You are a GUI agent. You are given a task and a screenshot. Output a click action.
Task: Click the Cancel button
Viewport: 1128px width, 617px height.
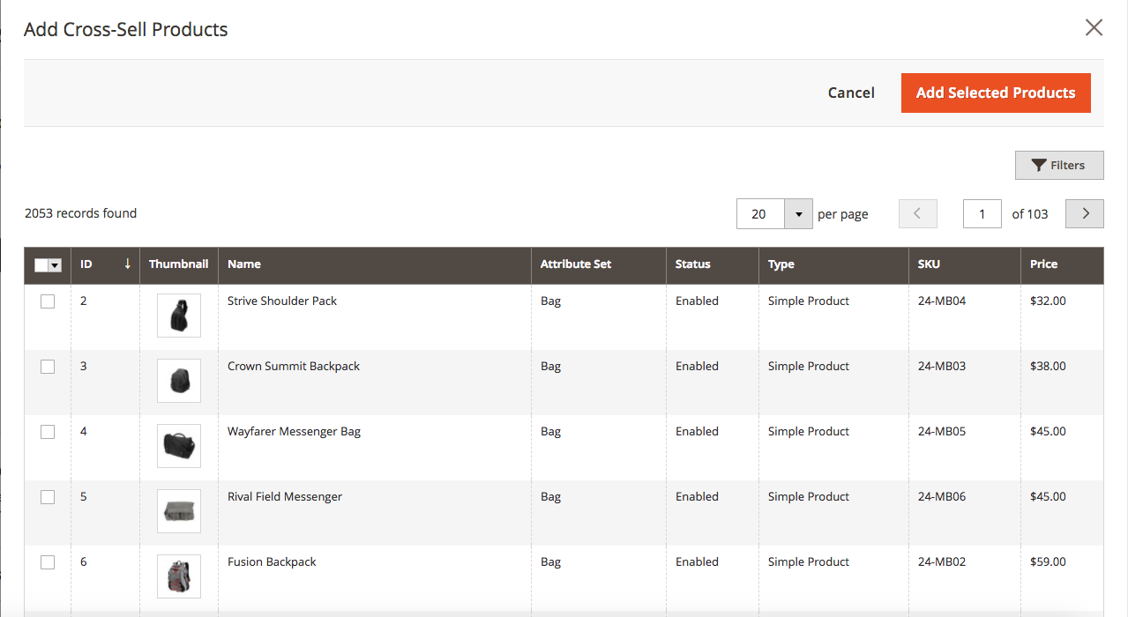pyautogui.click(x=850, y=93)
